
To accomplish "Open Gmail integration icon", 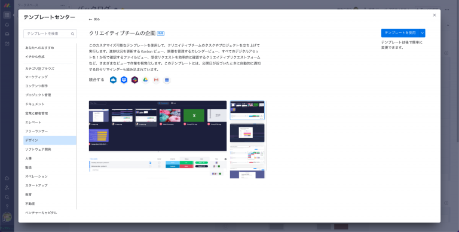I will click(x=156, y=80).
